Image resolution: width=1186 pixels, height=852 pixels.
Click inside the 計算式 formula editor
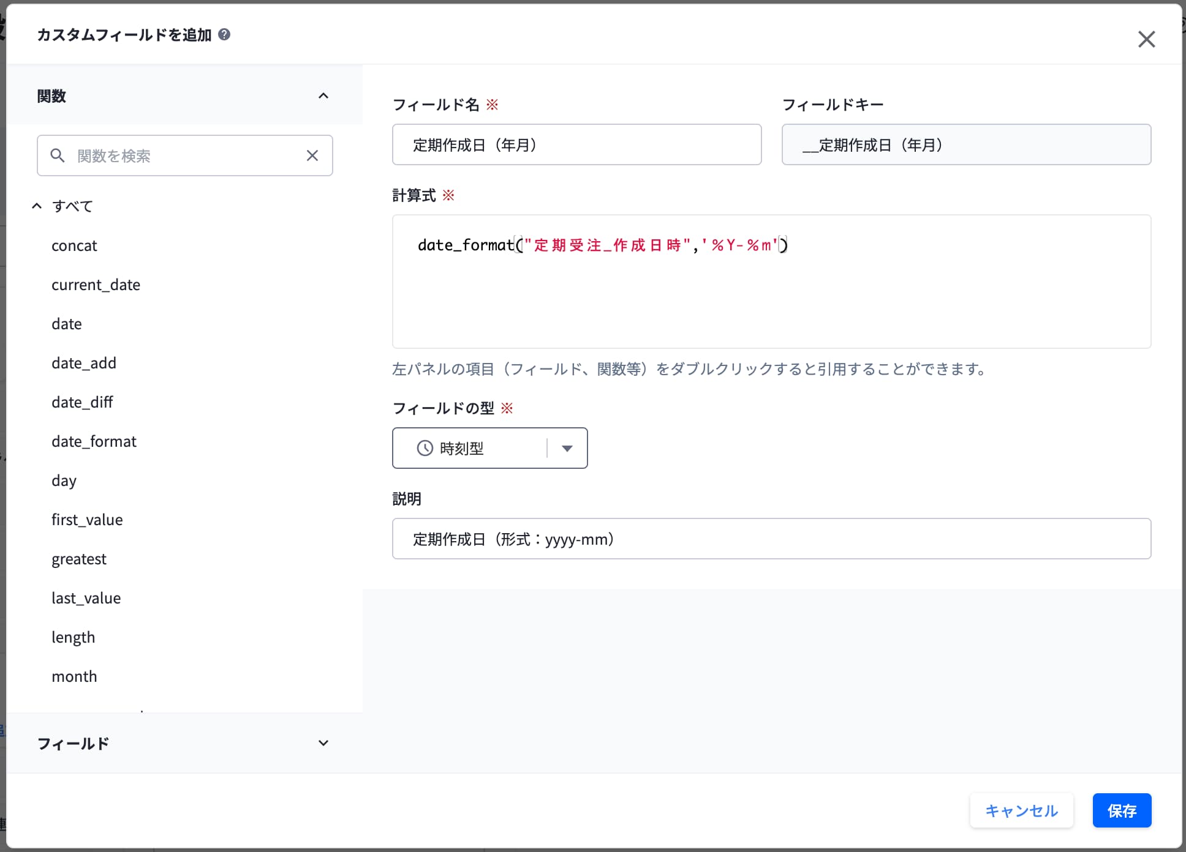[x=771, y=282]
